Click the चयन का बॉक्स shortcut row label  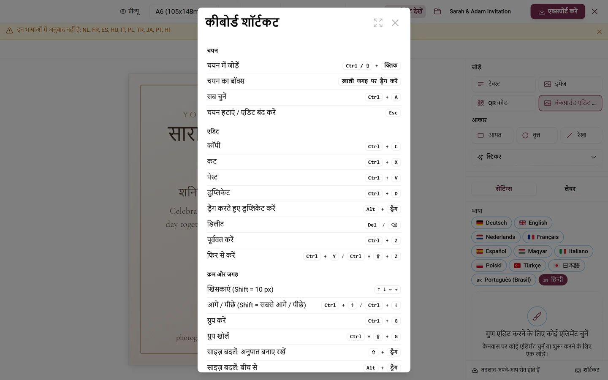(225, 81)
